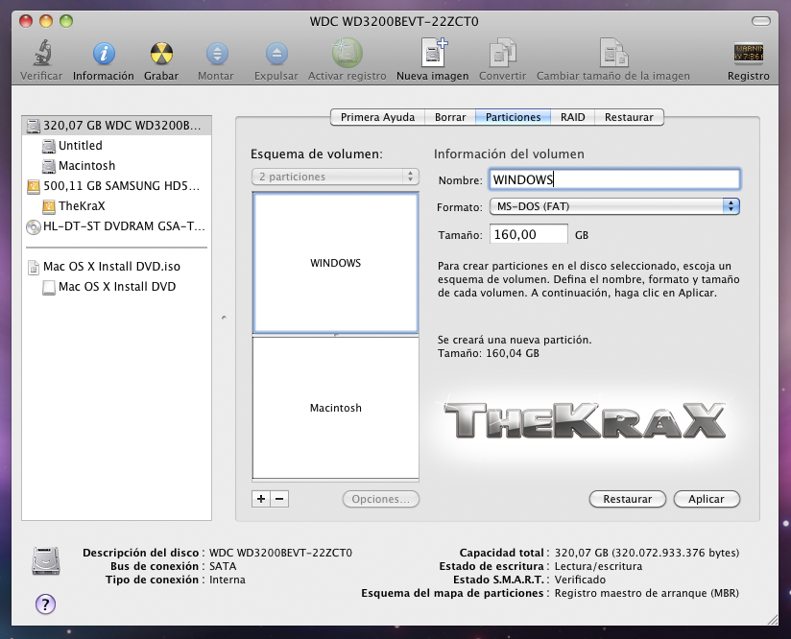
Task: Select the Mac OS X Install DVD volume
Action: tap(116, 287)
